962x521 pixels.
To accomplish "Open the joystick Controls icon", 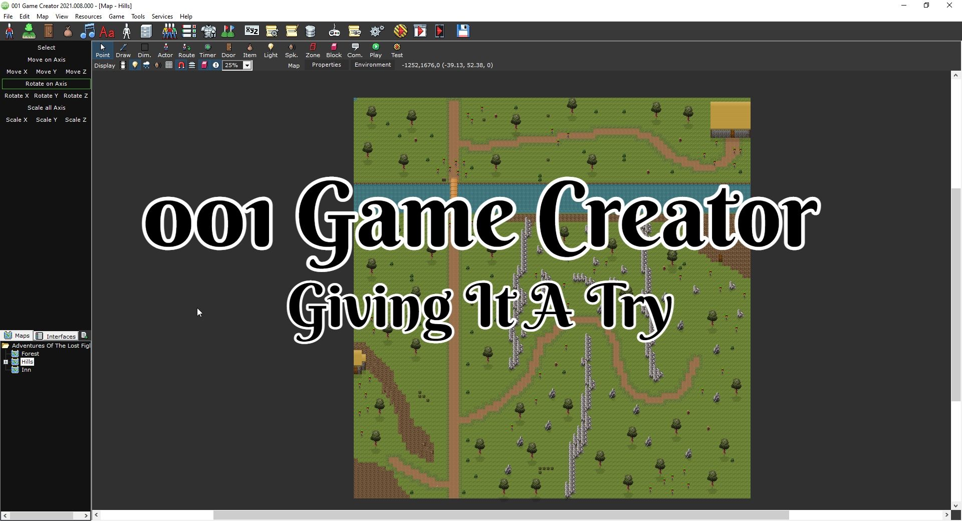I will point(334,31).
